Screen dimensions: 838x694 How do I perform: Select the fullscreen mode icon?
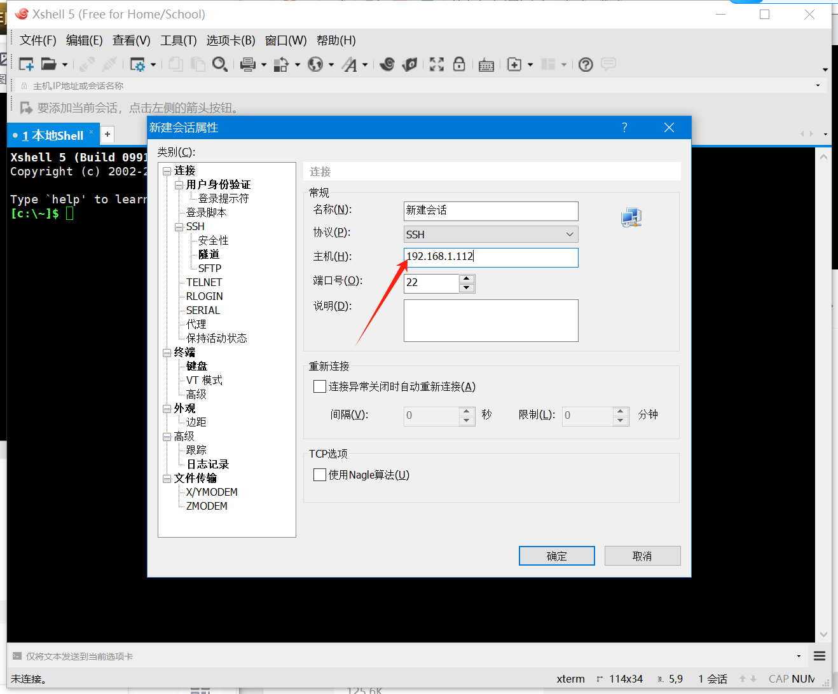click(436, 64)
